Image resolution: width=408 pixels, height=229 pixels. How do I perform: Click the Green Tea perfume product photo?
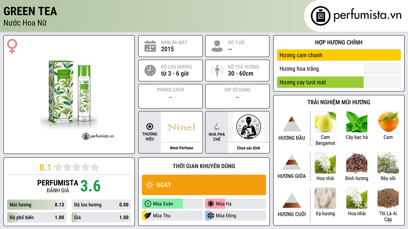pyautogui.click(x=69, y=94)
